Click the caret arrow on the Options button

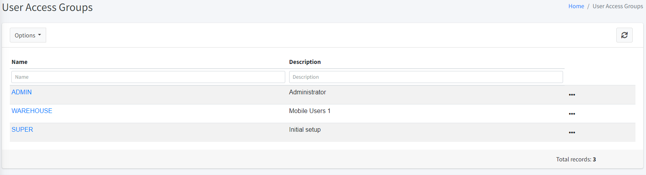[40, 35]
